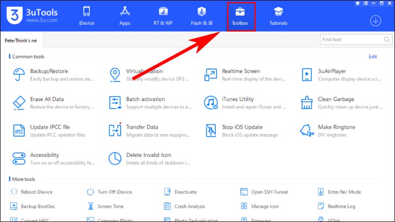
Task: Click the Reboot iDevice text
Action: click(x=37, y=192)
